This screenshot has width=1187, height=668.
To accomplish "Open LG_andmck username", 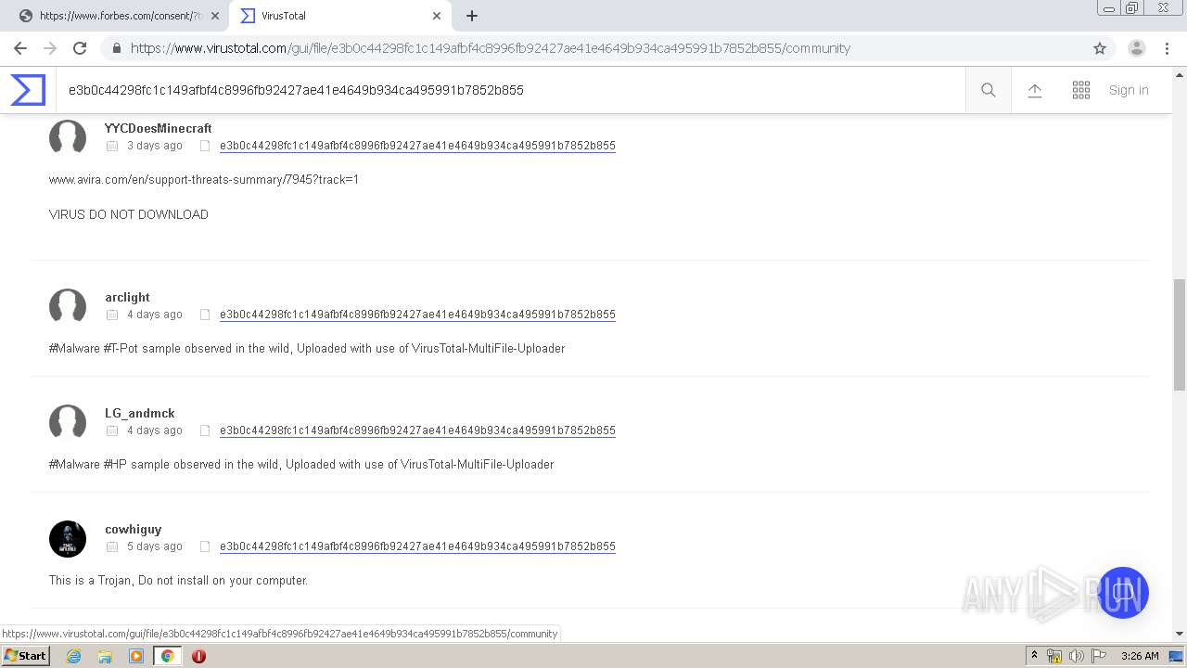I will [x=140, y=413].
